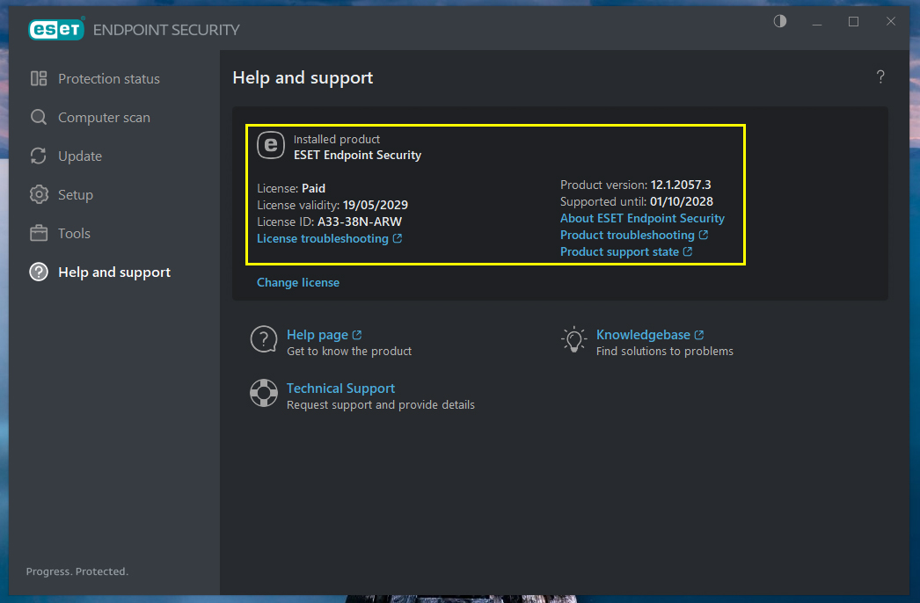Go to Computer scan
This screenshot has width=920, height=603.
click(x=104, y=117)
